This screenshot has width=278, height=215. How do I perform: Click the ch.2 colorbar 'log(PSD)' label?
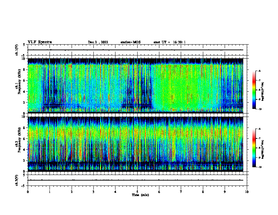263,149
